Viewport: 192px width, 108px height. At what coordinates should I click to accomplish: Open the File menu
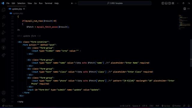coord(8,3)
